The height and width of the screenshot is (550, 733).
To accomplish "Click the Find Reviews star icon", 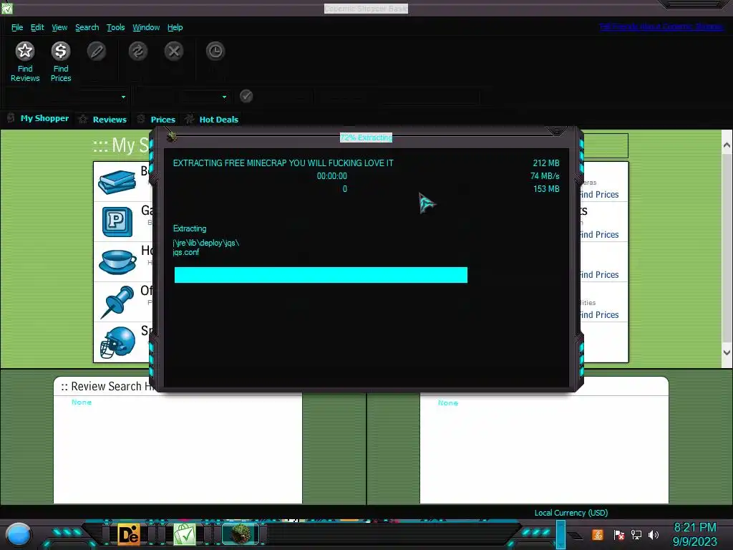I will [x=25, y=51].
